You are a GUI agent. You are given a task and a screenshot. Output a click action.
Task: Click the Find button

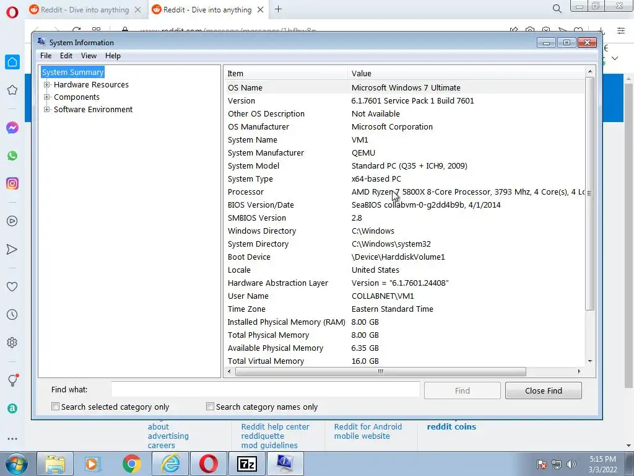462,390
